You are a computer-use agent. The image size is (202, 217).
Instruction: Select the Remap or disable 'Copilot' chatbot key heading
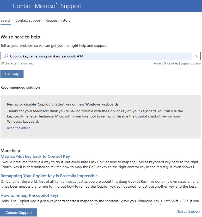point(63,104)
